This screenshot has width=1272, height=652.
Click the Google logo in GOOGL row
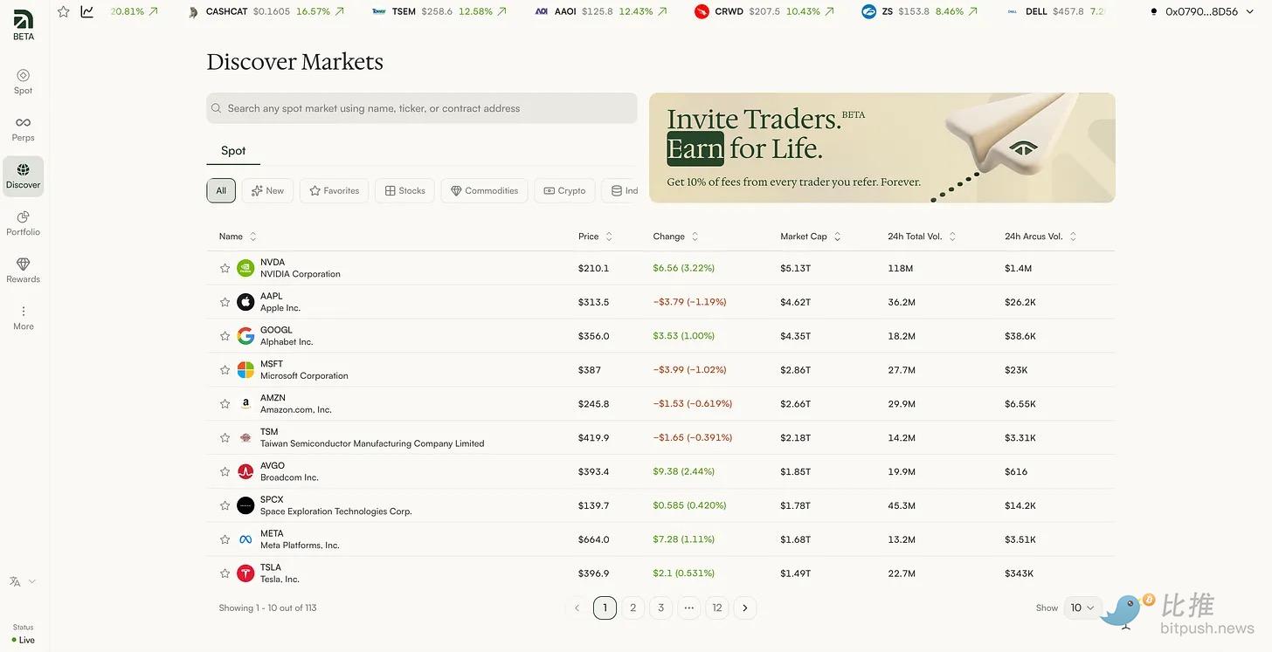pos(245,336)
